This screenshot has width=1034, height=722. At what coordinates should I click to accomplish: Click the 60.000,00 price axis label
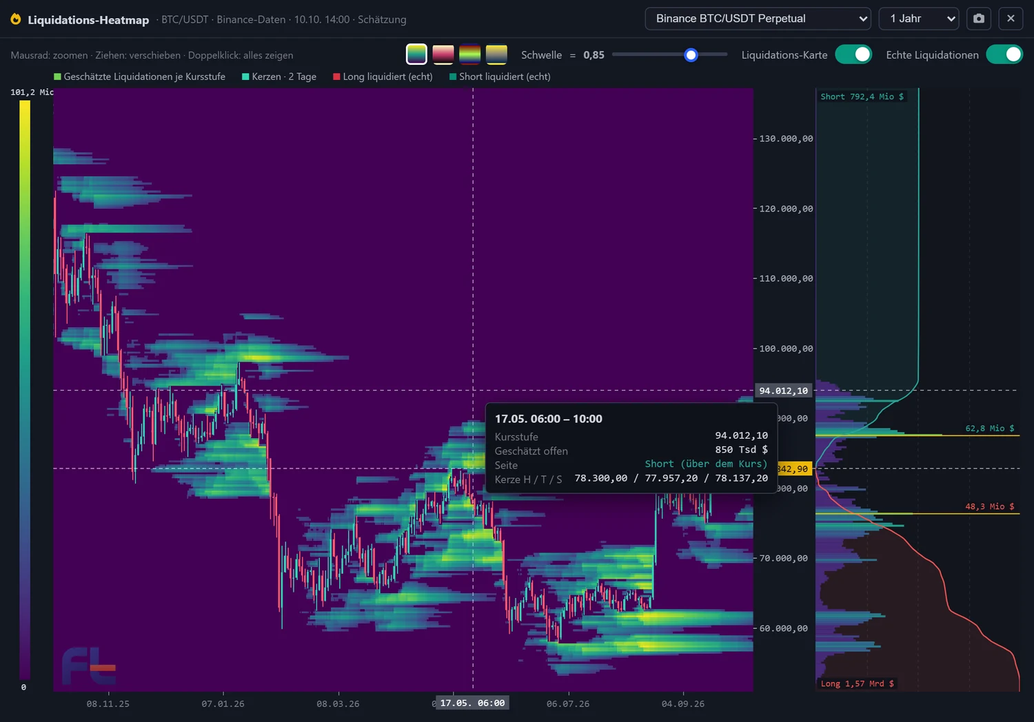coord(783,628)
